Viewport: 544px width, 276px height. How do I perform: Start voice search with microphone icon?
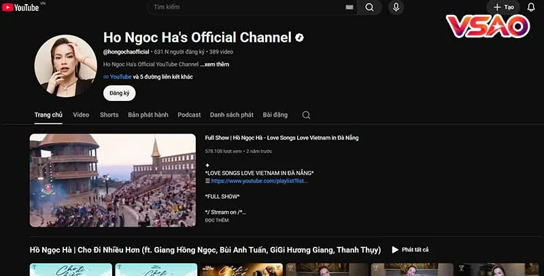click(396, 7)
